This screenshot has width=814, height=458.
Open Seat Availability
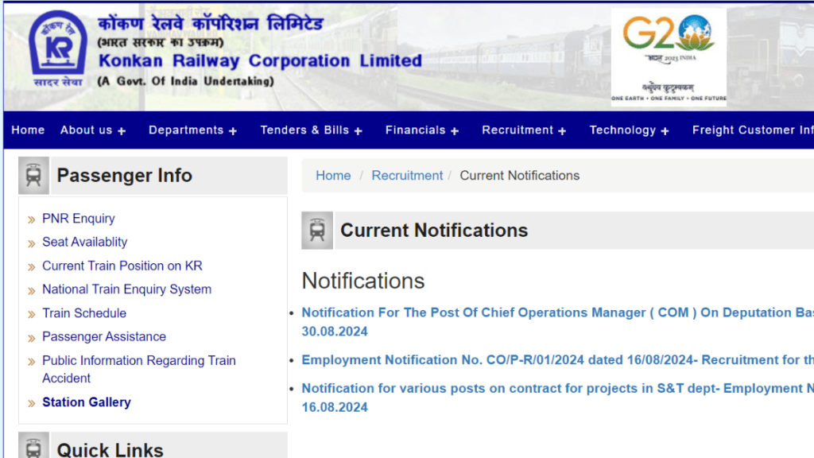(84, 242)
